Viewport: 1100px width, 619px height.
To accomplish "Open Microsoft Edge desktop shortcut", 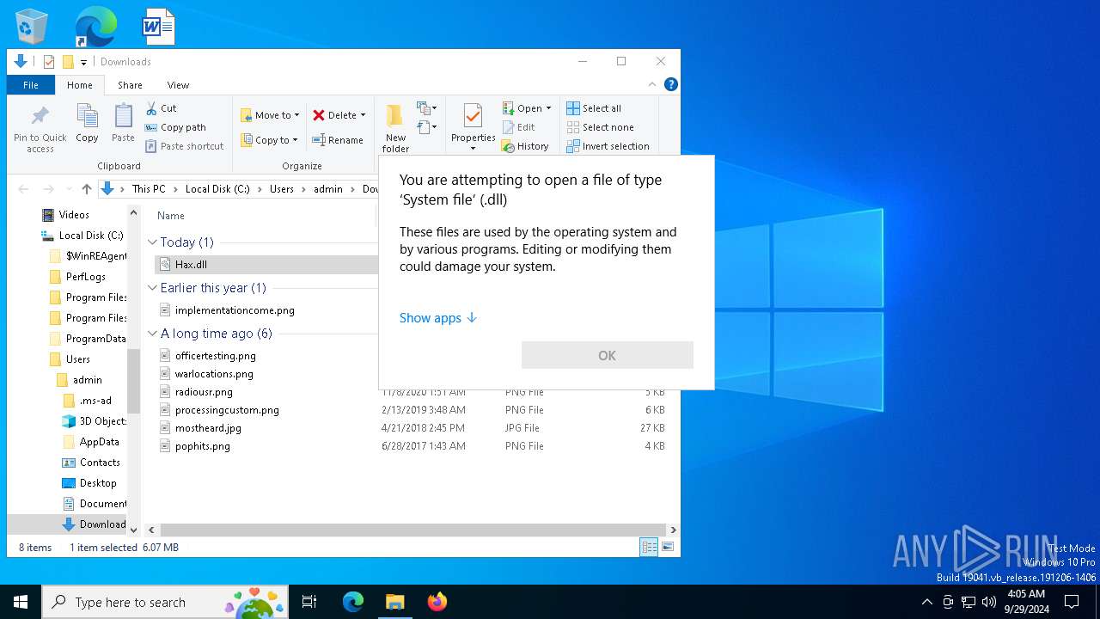I will pyautogui.click(x=95, y=27).
